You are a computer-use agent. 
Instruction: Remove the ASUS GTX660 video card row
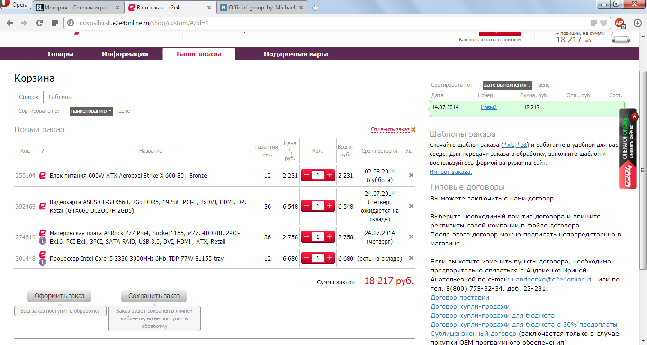(411, 206)
